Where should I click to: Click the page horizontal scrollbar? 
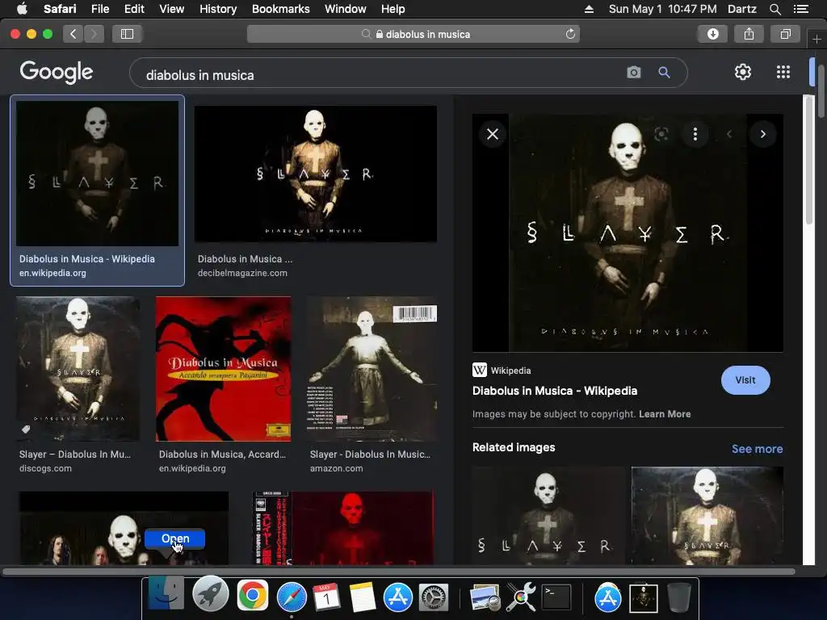[x=399, y=572]
